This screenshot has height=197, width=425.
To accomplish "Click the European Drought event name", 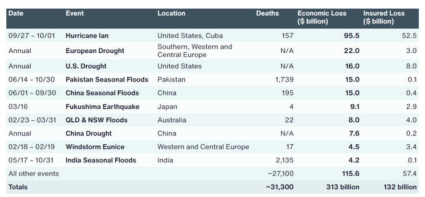I will 95,51.
